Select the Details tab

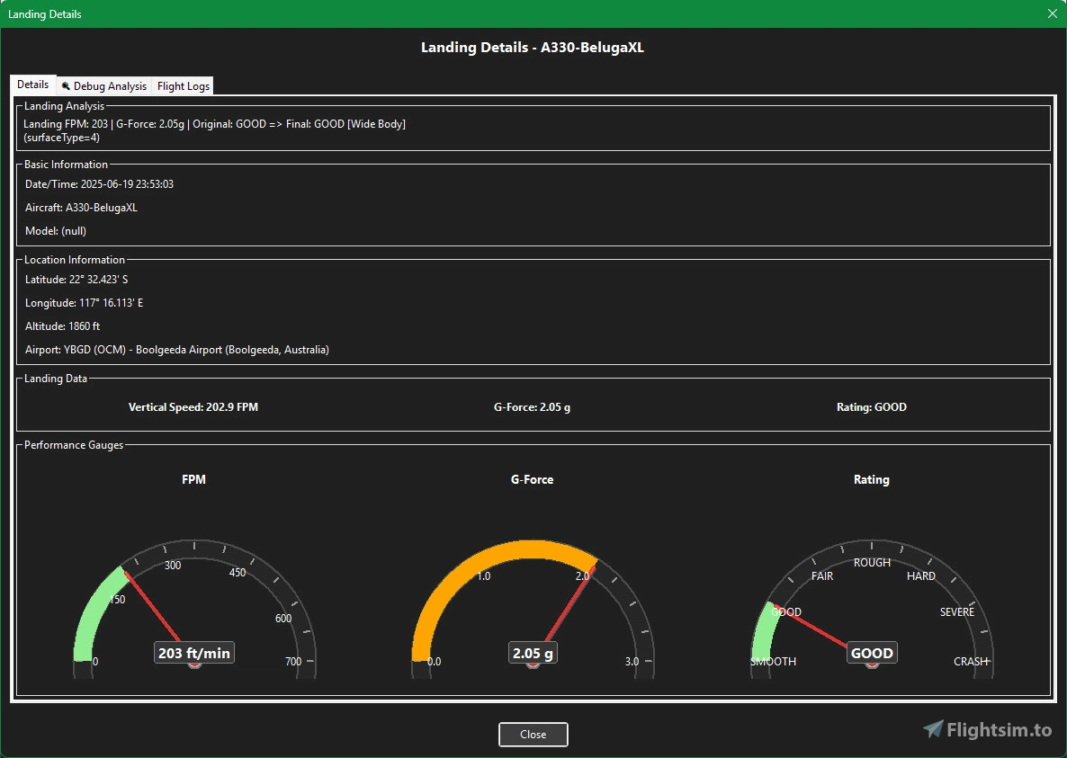tap(33, 85)
